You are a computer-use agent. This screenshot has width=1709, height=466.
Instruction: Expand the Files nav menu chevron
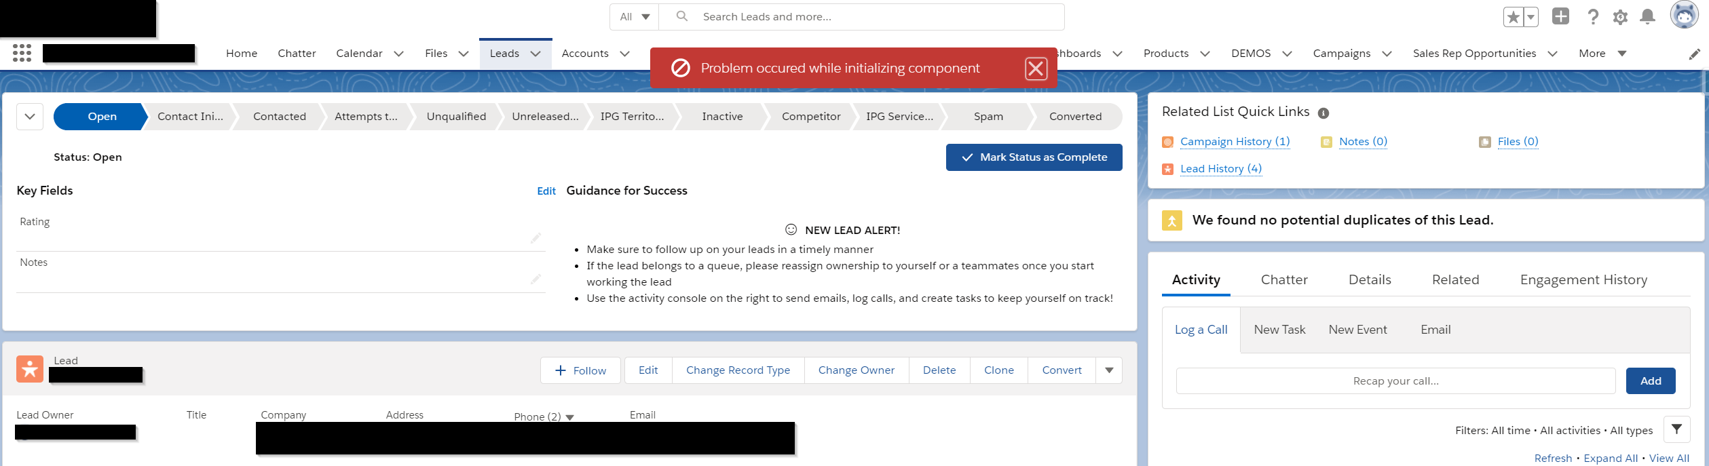coord(463,54)
